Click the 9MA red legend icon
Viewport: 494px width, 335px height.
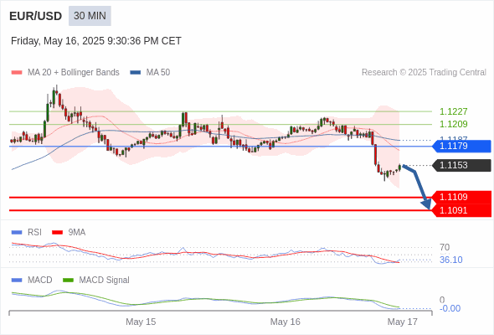[x=57, y=233]
